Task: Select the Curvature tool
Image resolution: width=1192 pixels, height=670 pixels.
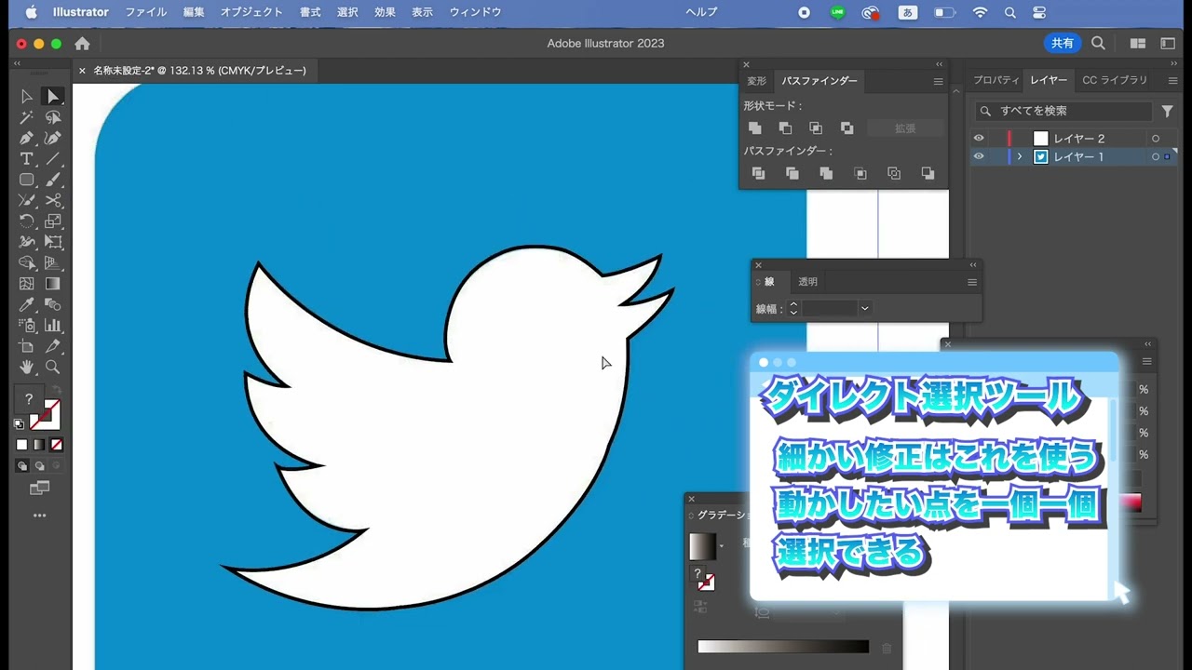Action: (53, 139)
